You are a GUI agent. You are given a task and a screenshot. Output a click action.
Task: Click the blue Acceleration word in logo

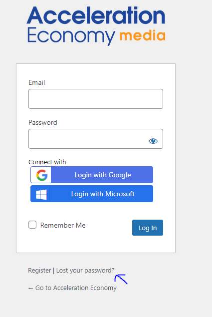pyautogui.click(x=96, y=15)
